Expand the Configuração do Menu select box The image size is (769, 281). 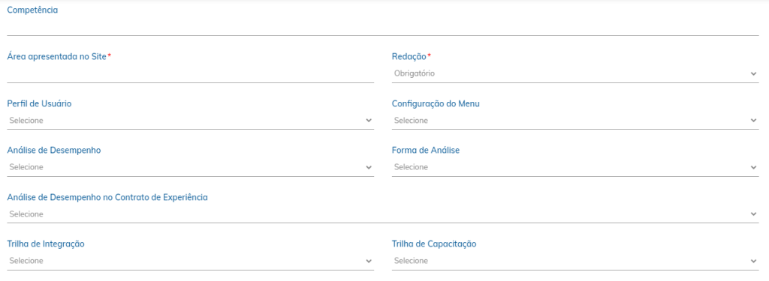575,121
